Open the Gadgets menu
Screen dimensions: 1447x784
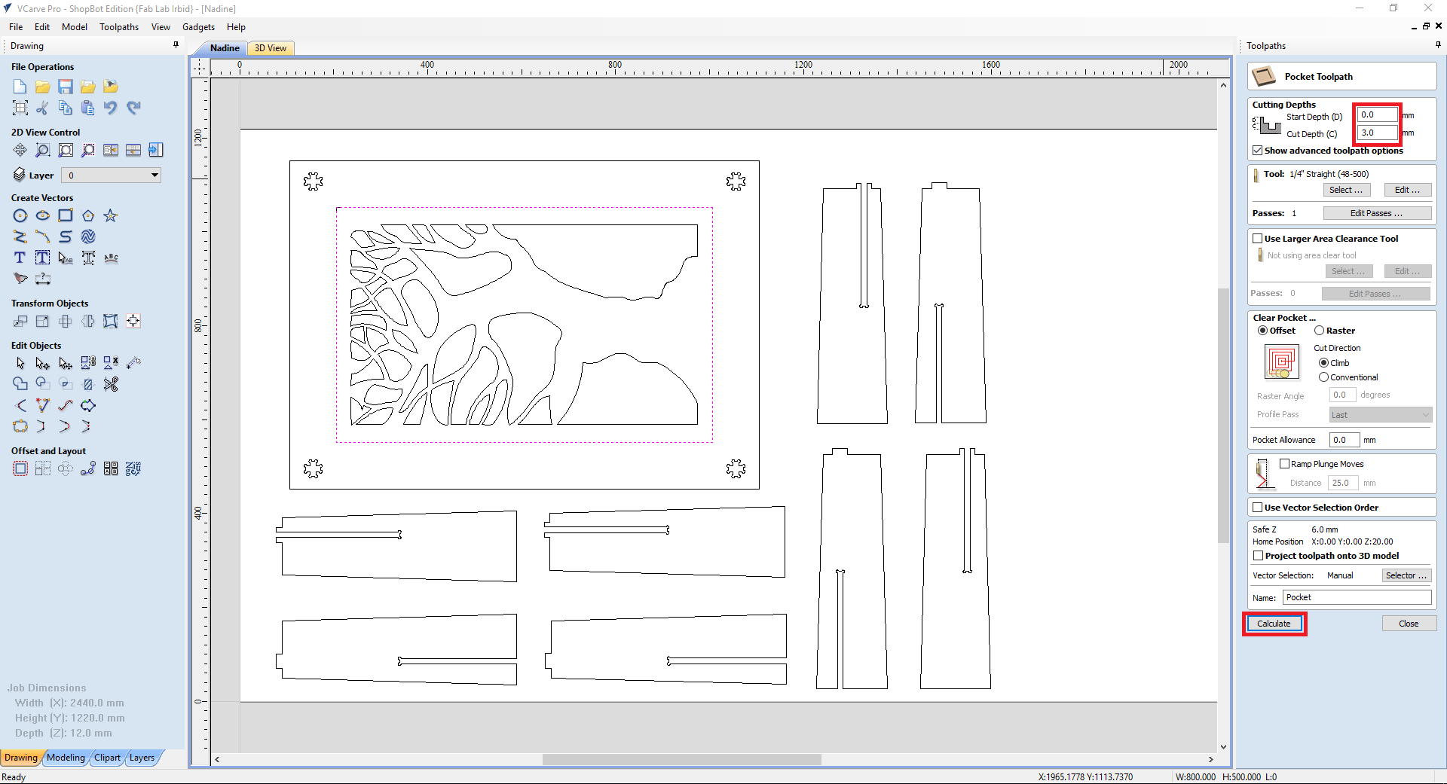pos(198,27)
